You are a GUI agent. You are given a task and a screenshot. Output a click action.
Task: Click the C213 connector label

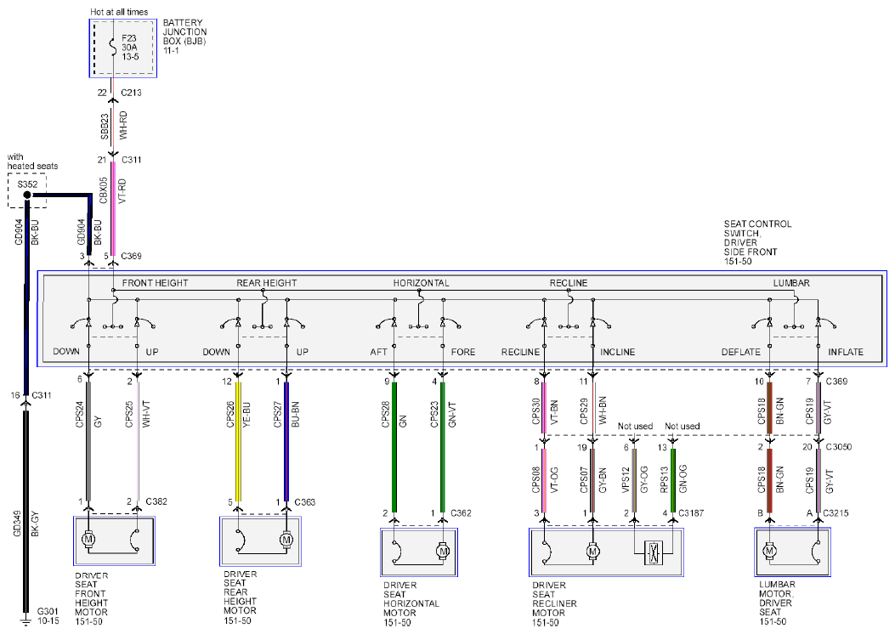pyautogui.click(x=131, y=93)
